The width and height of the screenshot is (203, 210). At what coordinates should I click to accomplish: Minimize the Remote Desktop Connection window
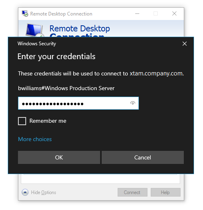[x=137, y=13]
